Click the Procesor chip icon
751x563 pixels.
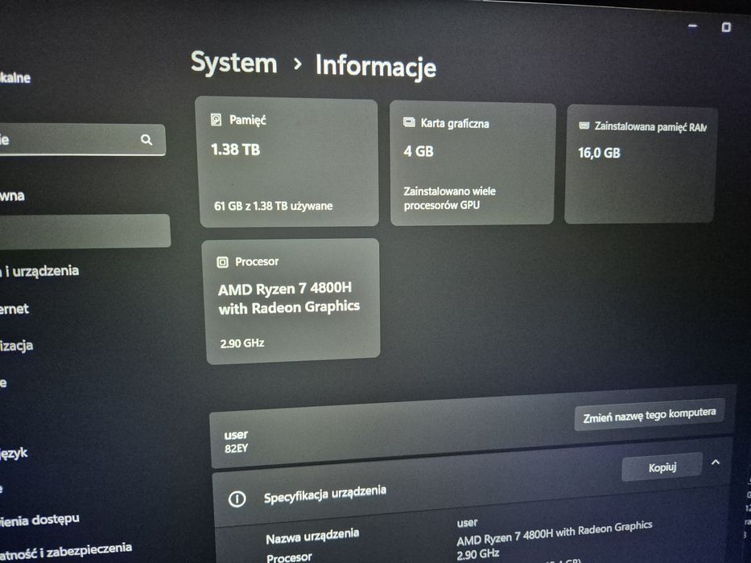click(x=223, y=262)
